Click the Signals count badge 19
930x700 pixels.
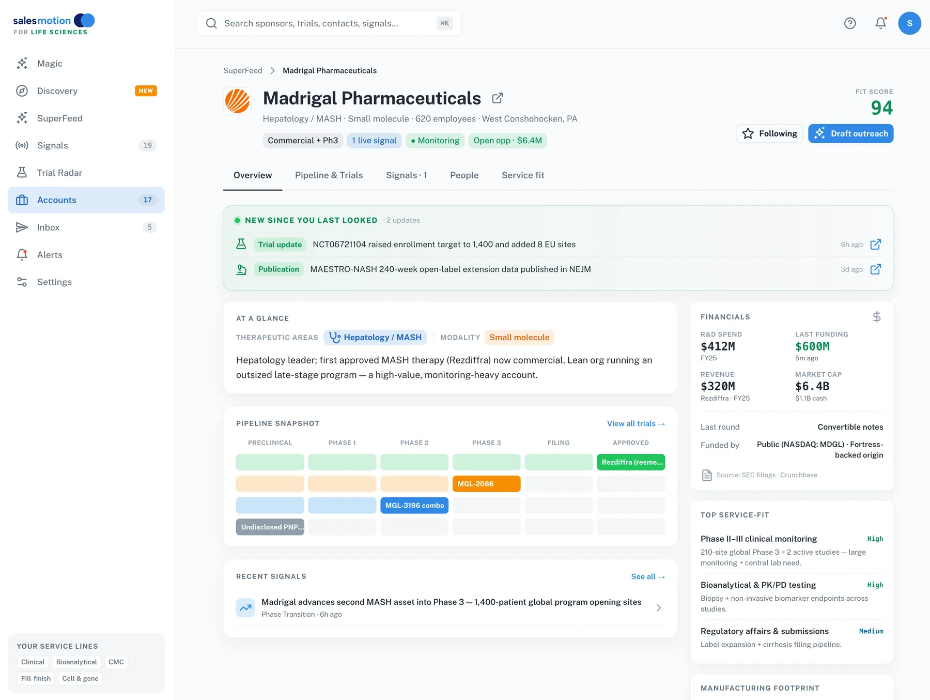pyautogui.click(x=148, y=146)
